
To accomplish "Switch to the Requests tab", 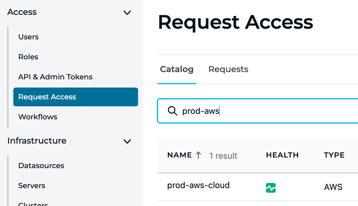I will pos(228,69).
